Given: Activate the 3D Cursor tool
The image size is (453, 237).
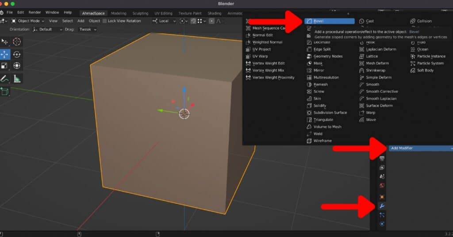Looking at the screenshot, I should (x=17, y=42).
